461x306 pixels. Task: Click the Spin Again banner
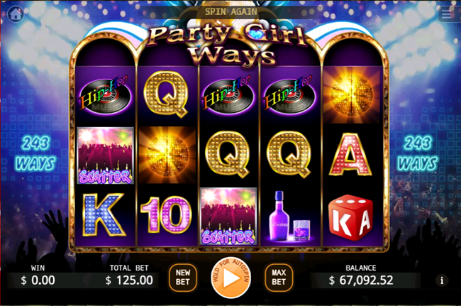(230, 12)
